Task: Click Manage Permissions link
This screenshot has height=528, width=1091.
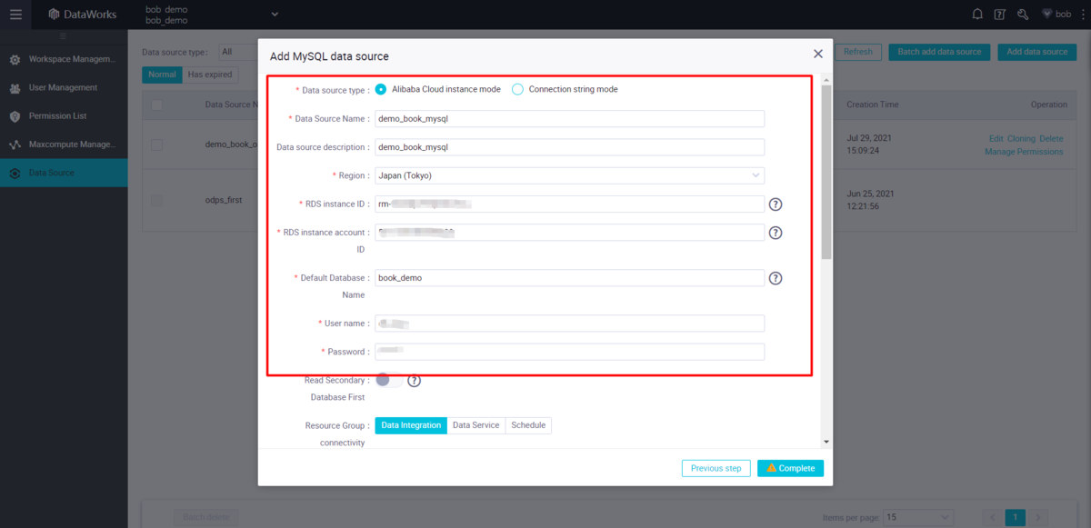Action: click(1024, 152)
